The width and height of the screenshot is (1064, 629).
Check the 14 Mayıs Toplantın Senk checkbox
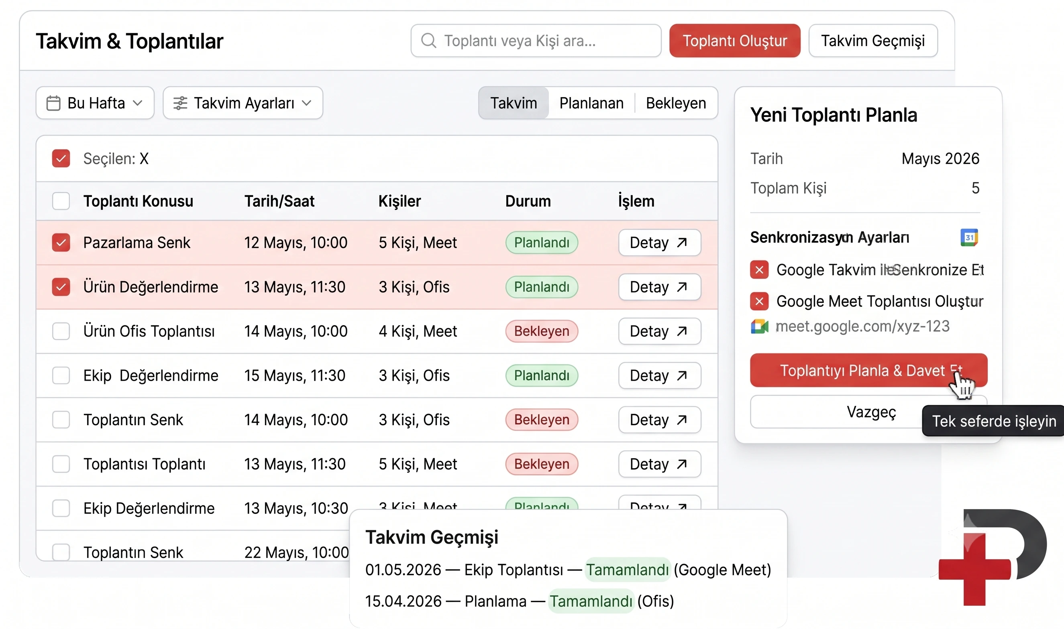[61, 420]
